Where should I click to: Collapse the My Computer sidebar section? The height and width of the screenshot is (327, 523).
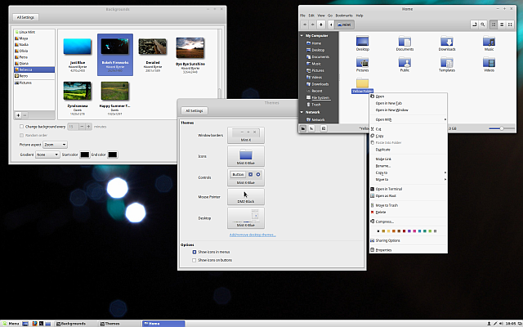point(303,36)
